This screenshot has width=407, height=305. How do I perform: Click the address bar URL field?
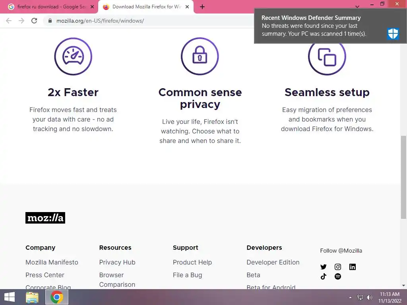tap(148, 21)
